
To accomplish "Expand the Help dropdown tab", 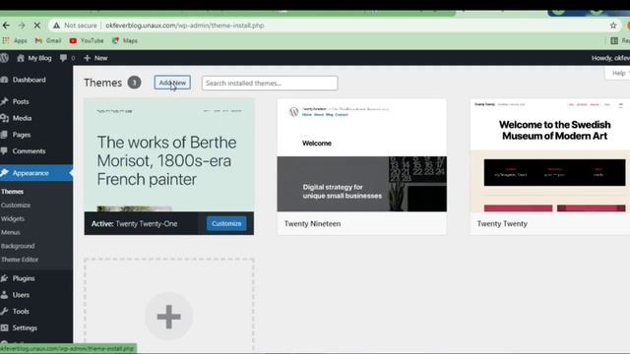I will pos(618,73).
